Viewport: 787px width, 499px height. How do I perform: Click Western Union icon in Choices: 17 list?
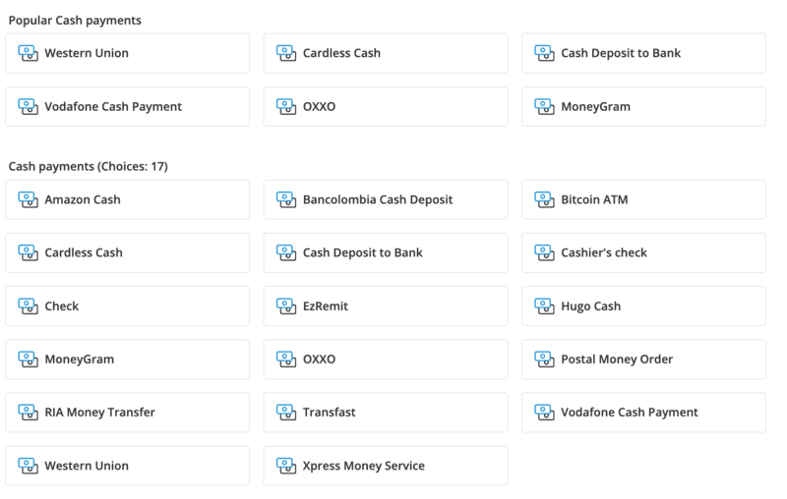click(x=29, y=466)
